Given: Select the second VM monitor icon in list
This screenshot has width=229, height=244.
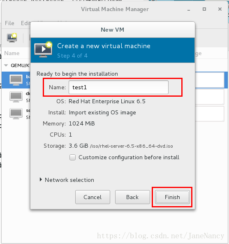Looking at the screenshot, I should (16, 97).
